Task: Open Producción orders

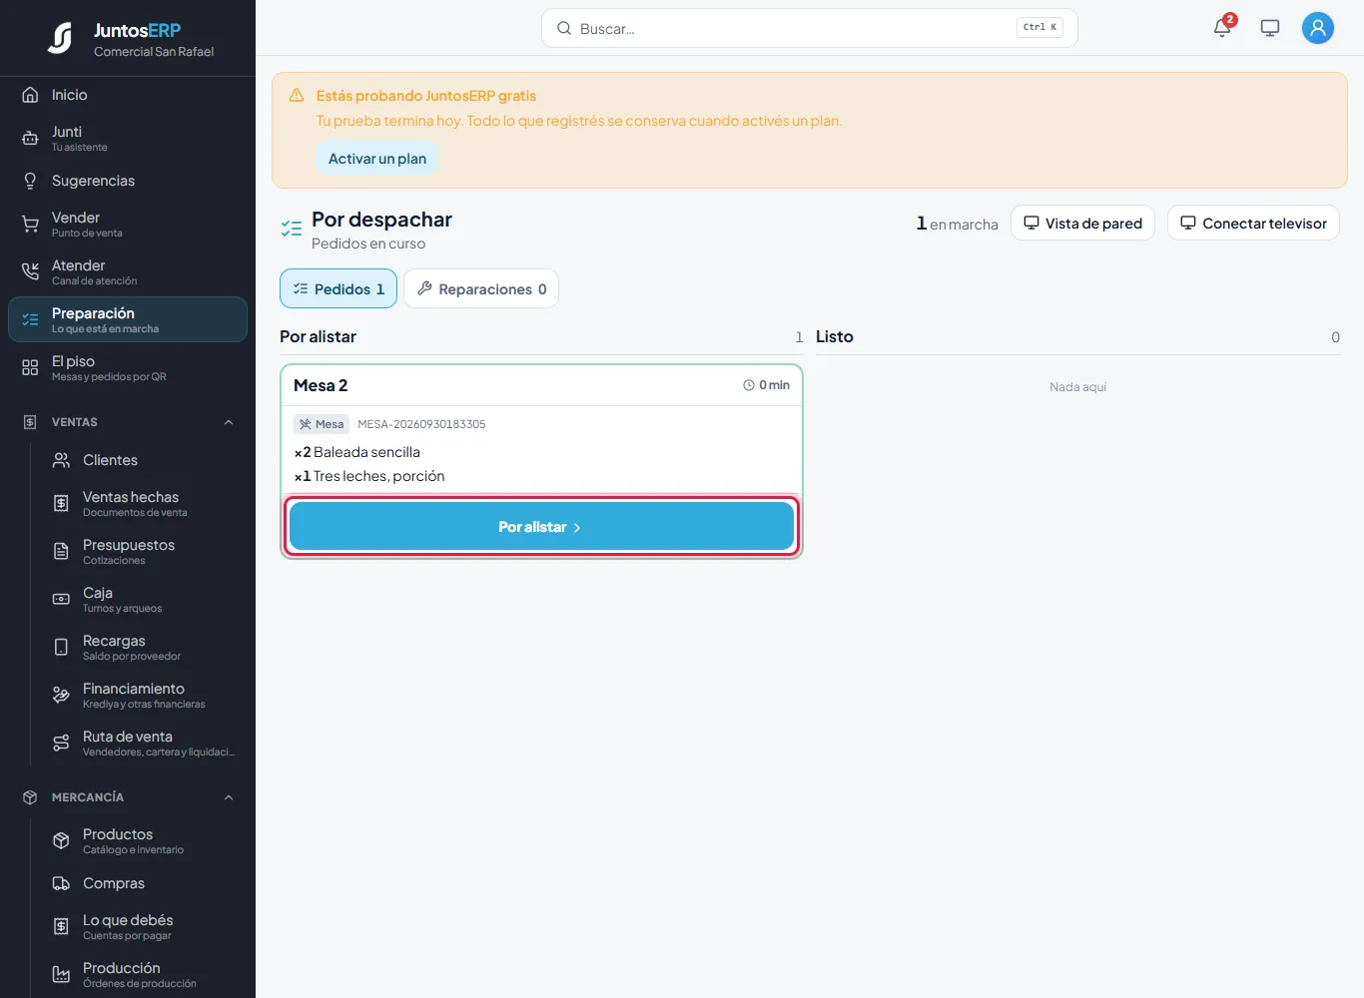Action: 143,975
